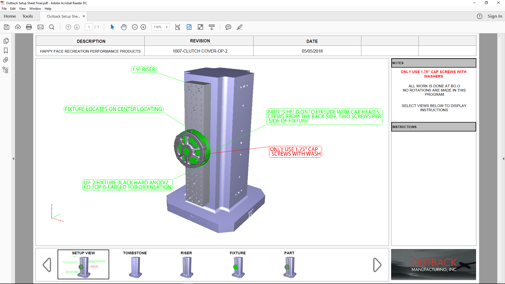Click the Zoom out minus icon

tap(135, 27)
